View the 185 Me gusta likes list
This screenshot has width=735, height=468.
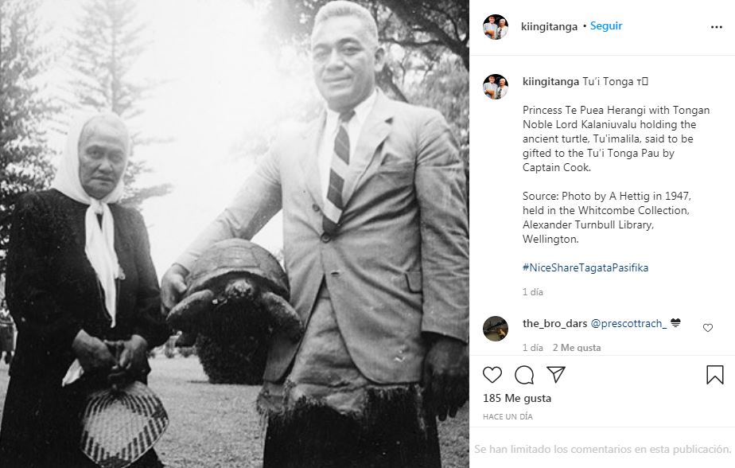click(x=517, y=398)
